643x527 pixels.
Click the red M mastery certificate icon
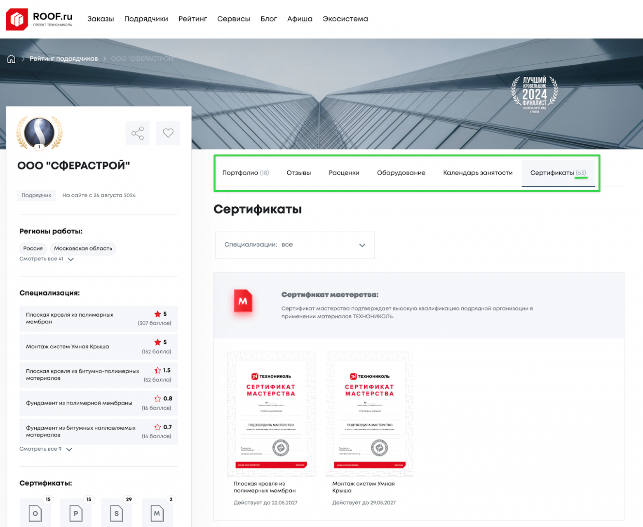(243, 301)
